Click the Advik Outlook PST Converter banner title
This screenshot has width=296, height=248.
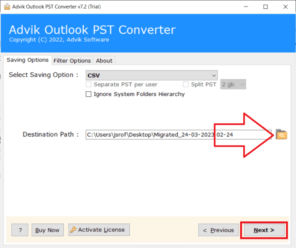tap(92, 30)
